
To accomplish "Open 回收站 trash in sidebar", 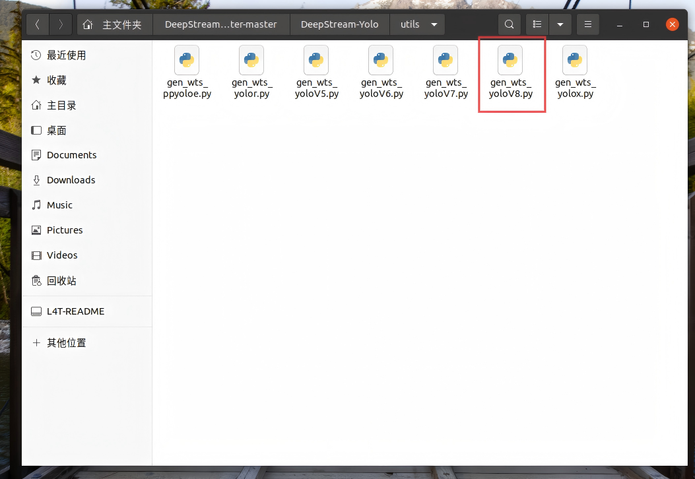I will 87,280.
